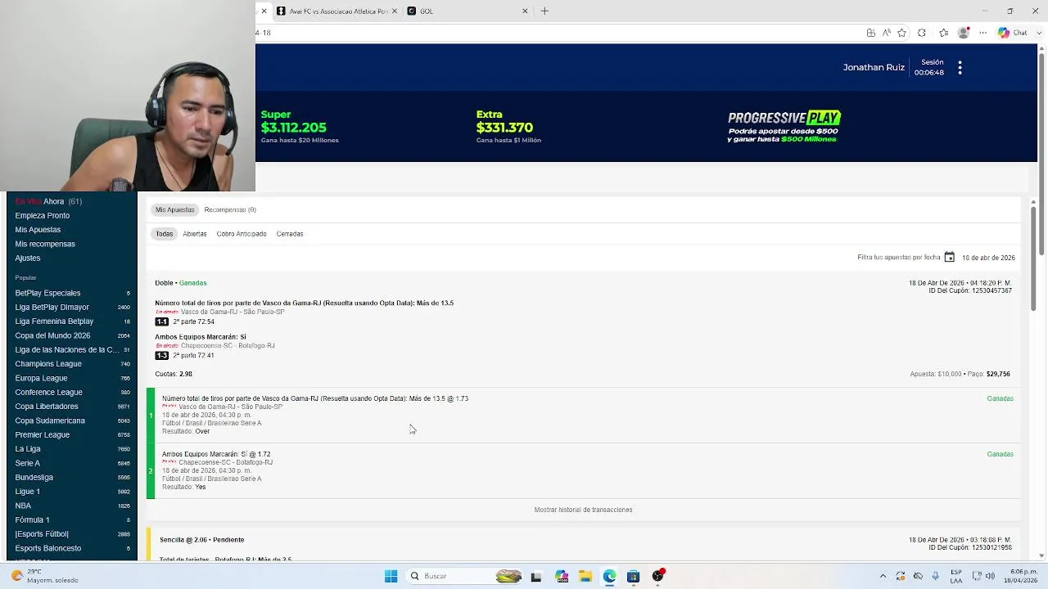Add page to favorites with star icon
The image size is (1048, 589).
pos(902,33)
